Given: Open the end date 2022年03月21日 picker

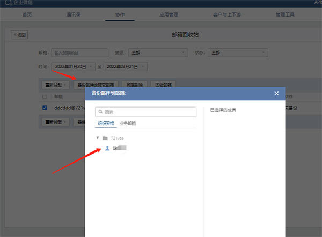Looking at the screenshot, I should coord(126,67).
